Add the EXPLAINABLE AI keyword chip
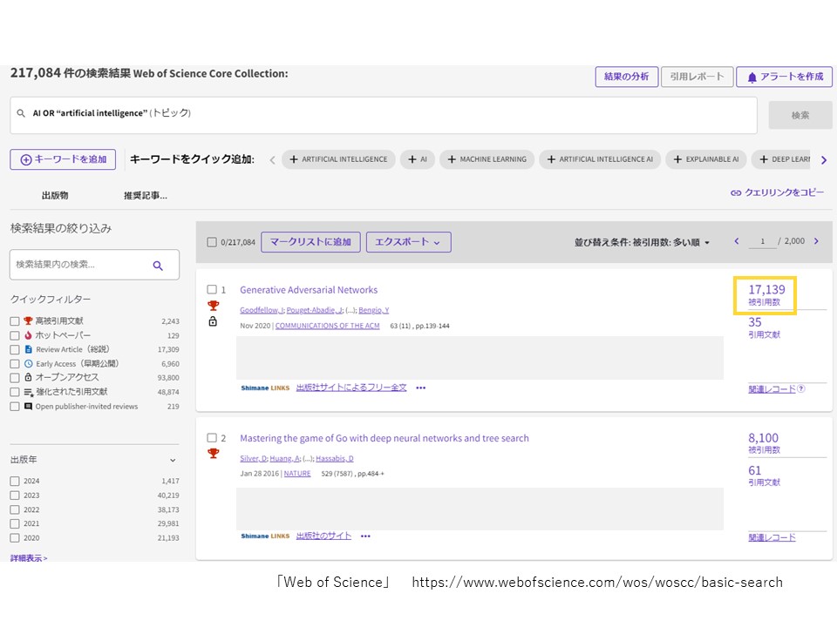This screenshot has height=627, width=837. pyautogui.click(x=705, y=159)
